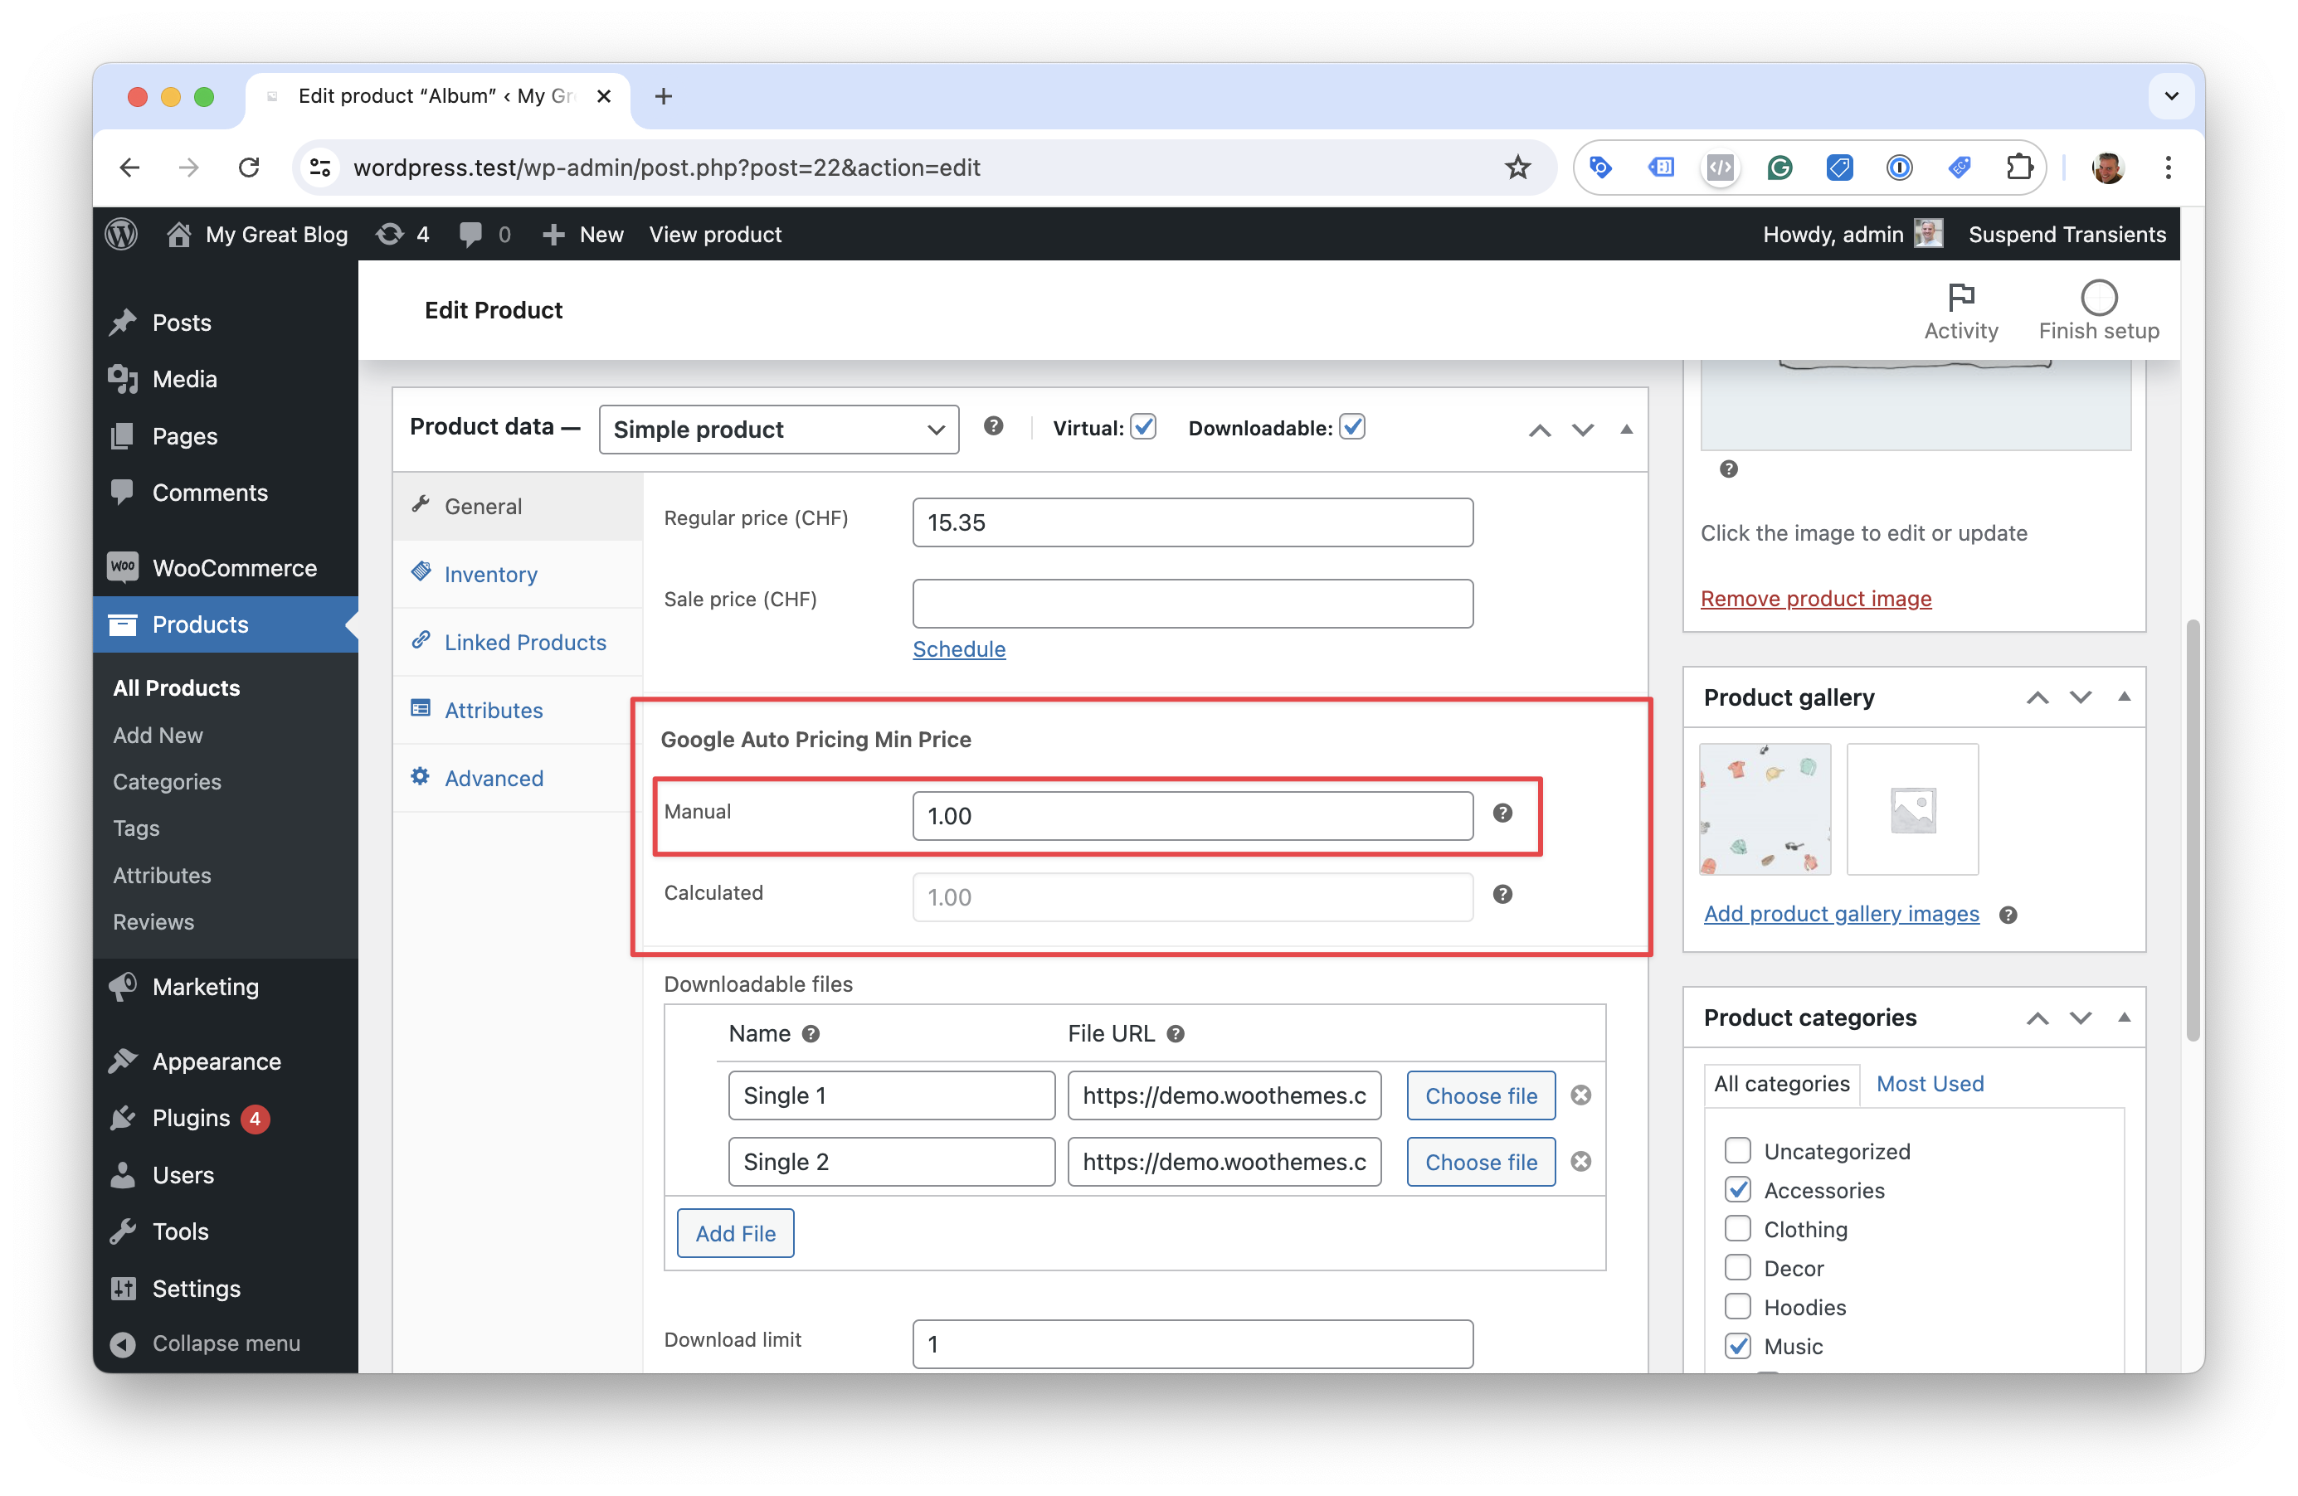The height and width of the screenshot is (1496, 2298).
Task: Click the Marketing menu icon
Action: coord(125,988)
